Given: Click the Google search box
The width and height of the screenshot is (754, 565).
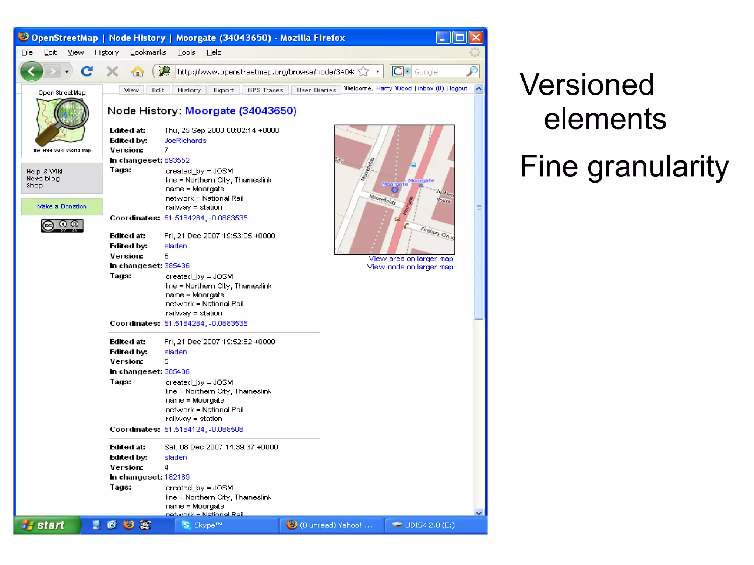Looking at the screenshot, I should coord(438,71).
